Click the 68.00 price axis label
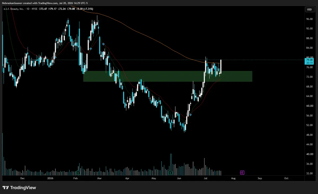 pyautogui.click(x=310, y=87)
